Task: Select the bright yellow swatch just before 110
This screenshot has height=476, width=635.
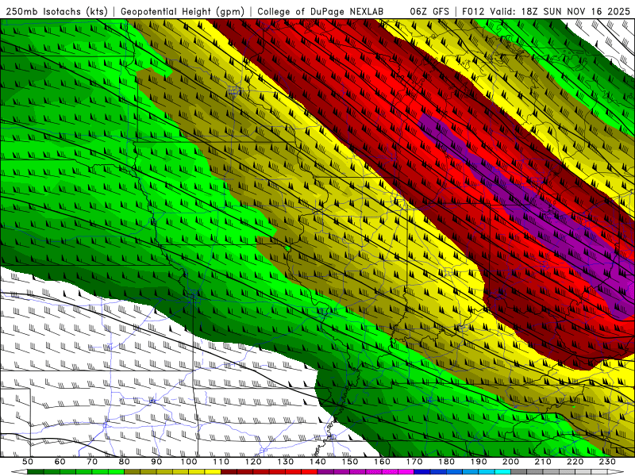Action: [213, 472]
